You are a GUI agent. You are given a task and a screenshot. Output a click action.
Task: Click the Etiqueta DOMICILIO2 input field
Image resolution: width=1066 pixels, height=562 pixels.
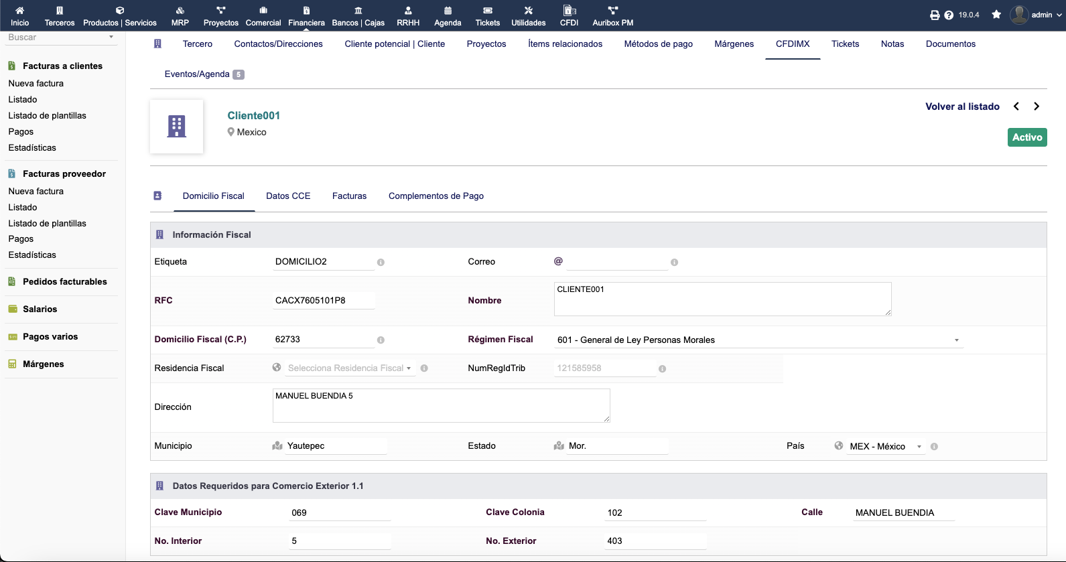point(324,262)
